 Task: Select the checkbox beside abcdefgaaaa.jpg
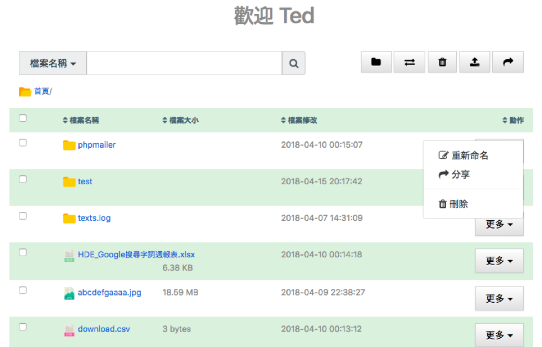tap(23, 290)
